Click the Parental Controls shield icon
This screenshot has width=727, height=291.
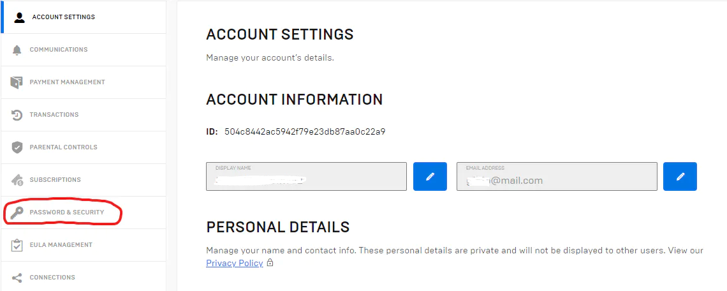(x=17, y=147)
